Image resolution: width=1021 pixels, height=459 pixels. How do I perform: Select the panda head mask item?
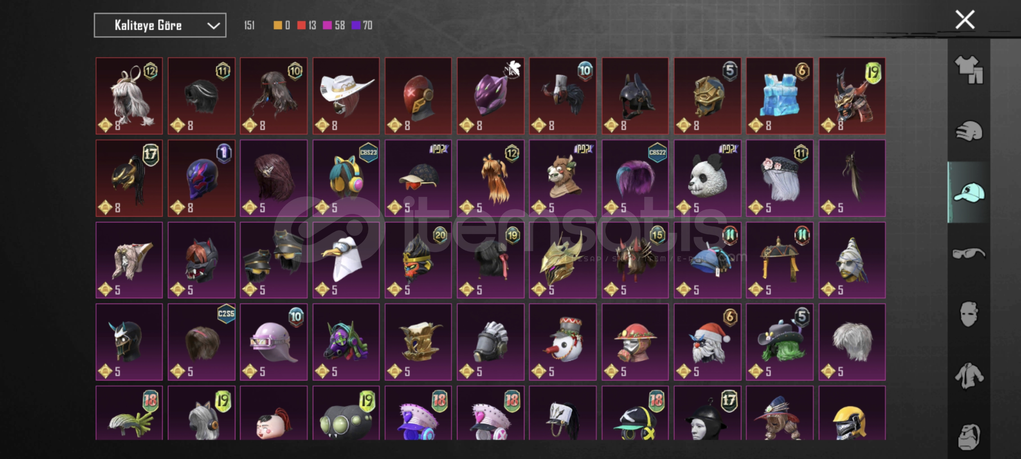(x=707, y=178)
